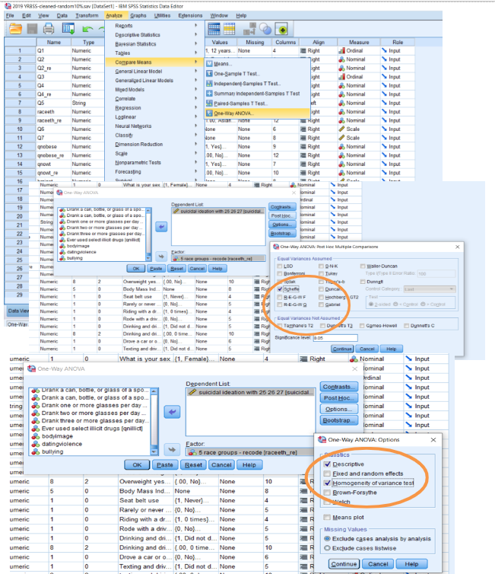This screenshot has width=495, height=574.
Task: Choose Means... icon in Compare Means submenu
Action: (209, 64)
